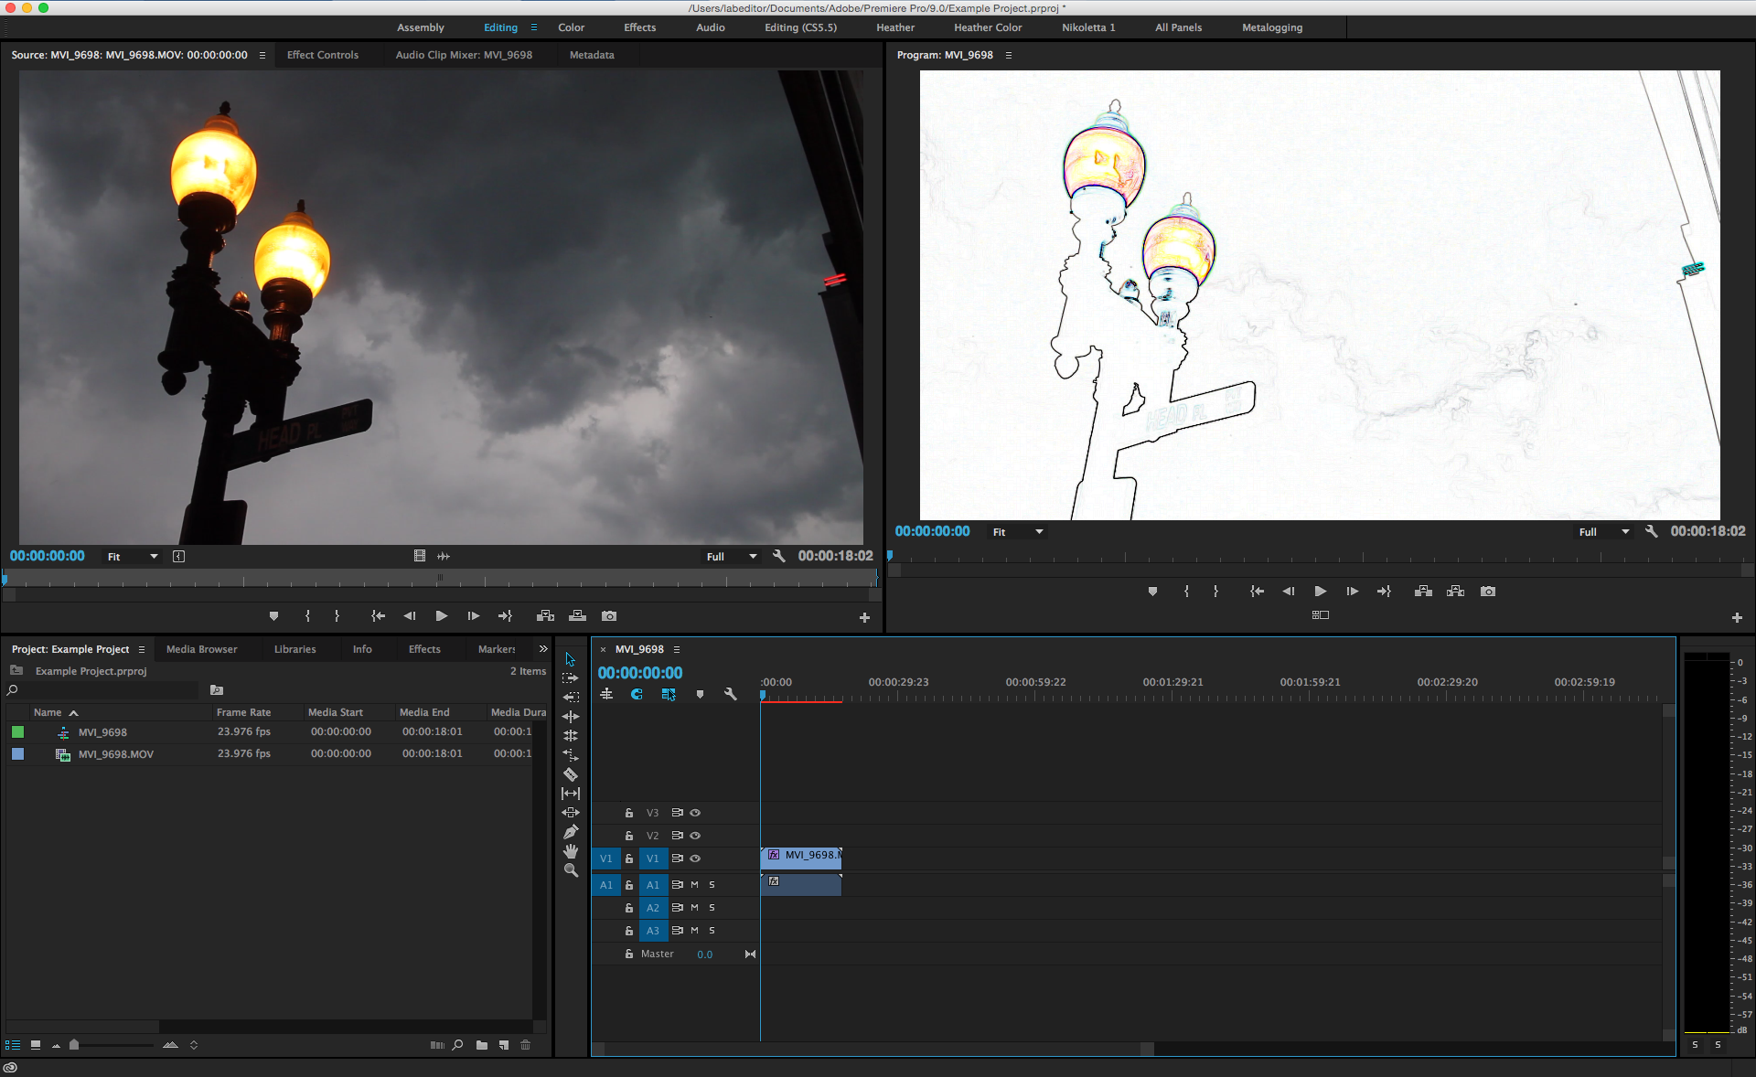
Task: Open the Fit zoom dropdown in Source monitor
Action: point(132,556)
